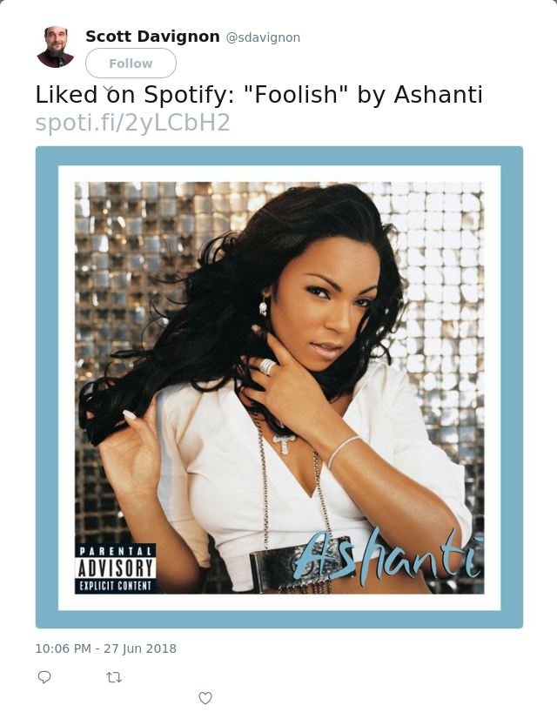This screenshot has height=712, width=557.
Task: Open the @sdavignon handle link
Action: click(263, 37)
